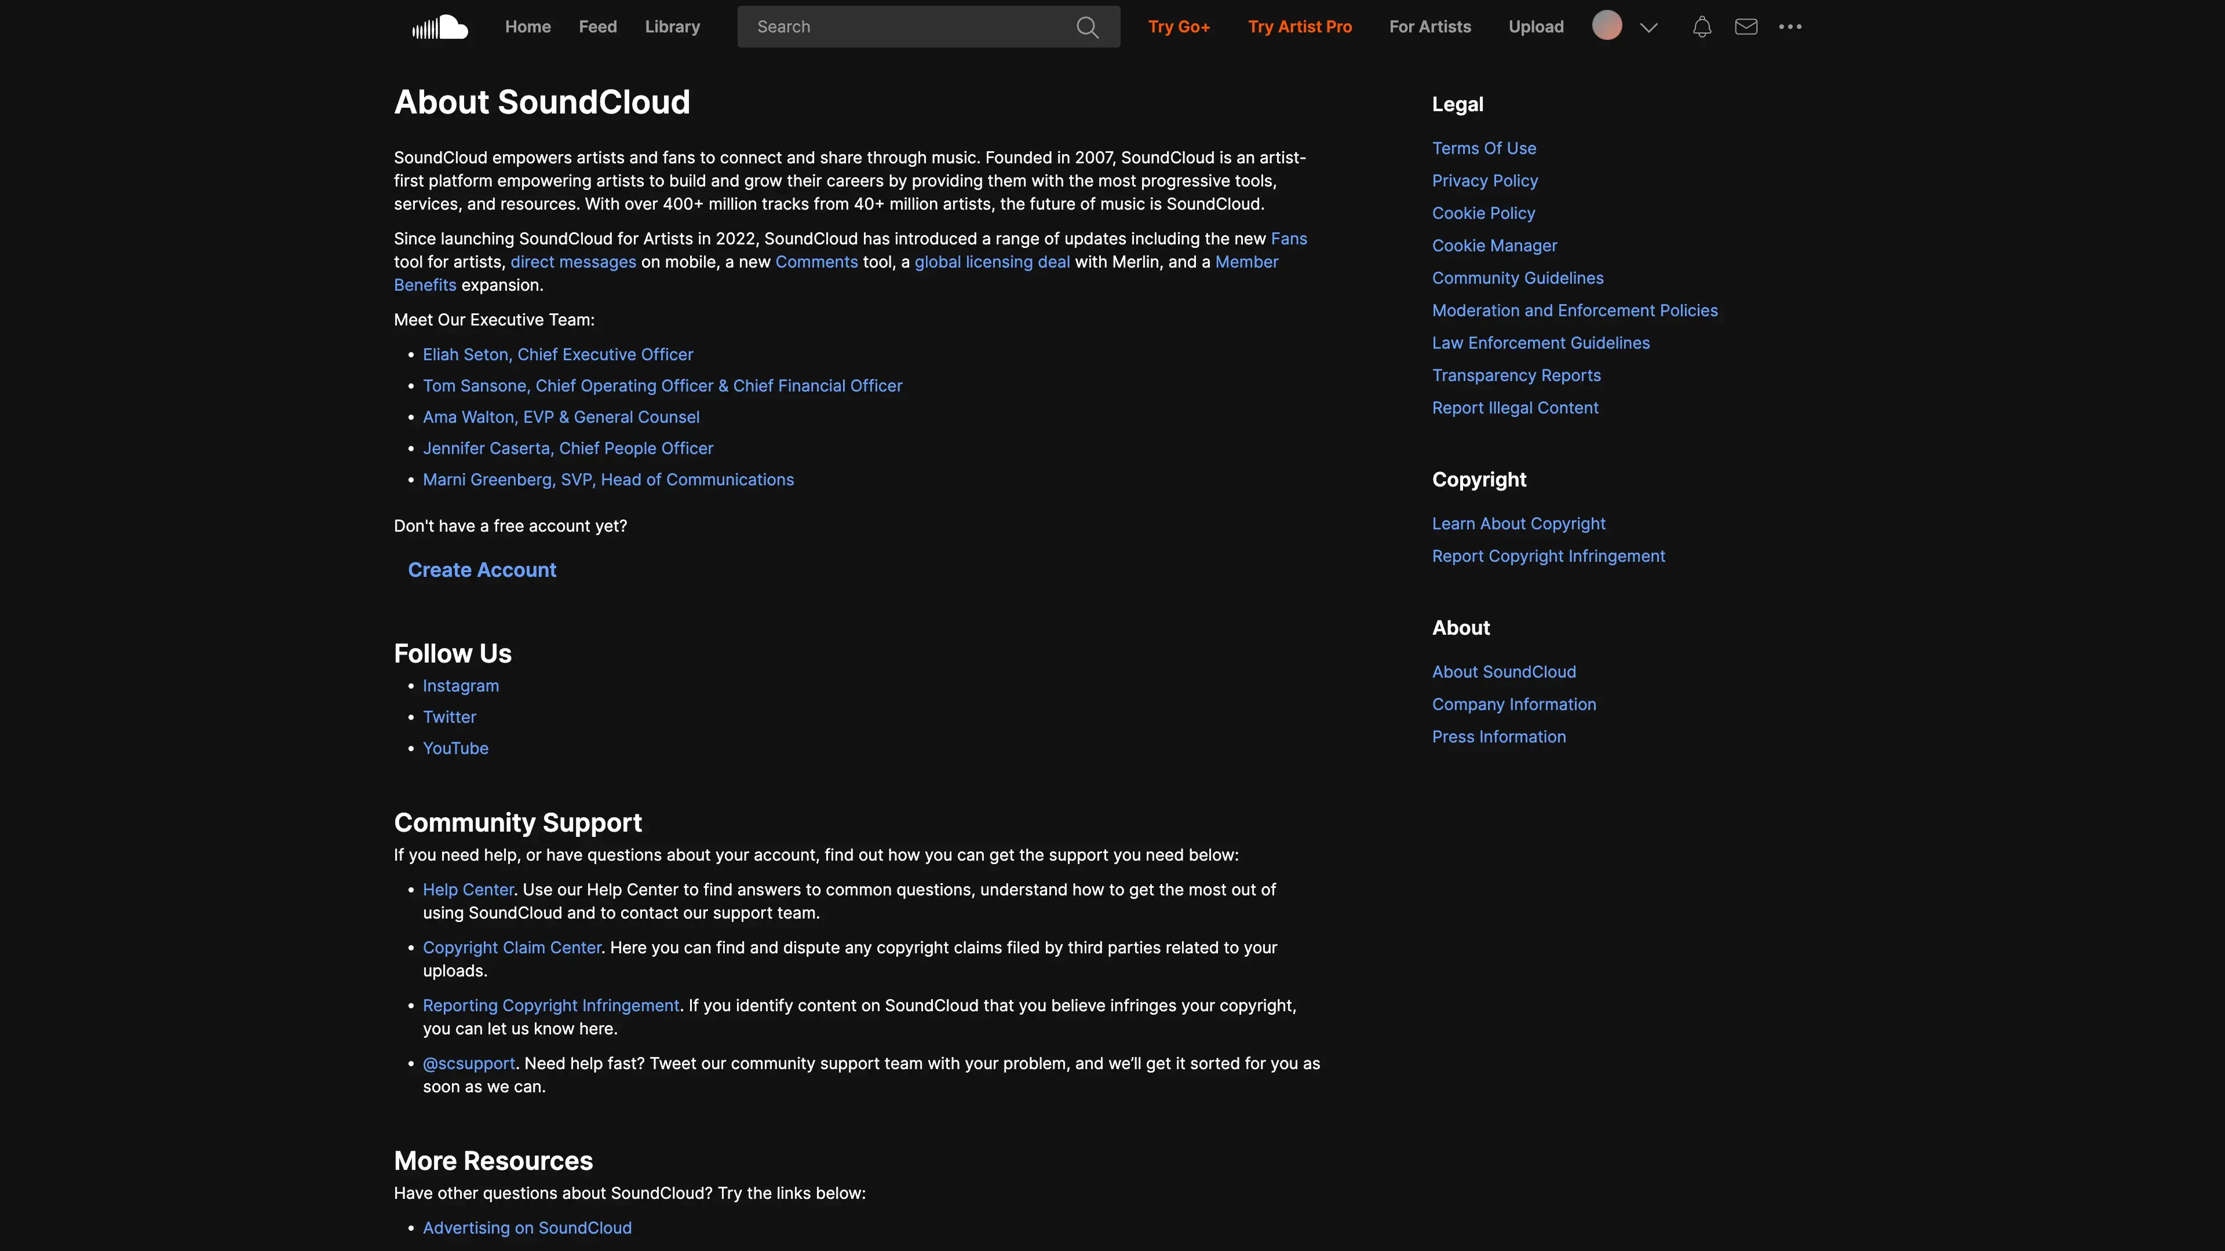The width and height of the screenshot is (2225, 1251).
Task: Click Try Artist Pro in header
Action: tap(1299, 27)
